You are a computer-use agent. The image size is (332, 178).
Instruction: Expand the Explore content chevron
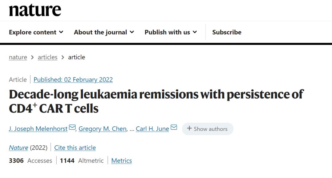click(x=61, y=32)
